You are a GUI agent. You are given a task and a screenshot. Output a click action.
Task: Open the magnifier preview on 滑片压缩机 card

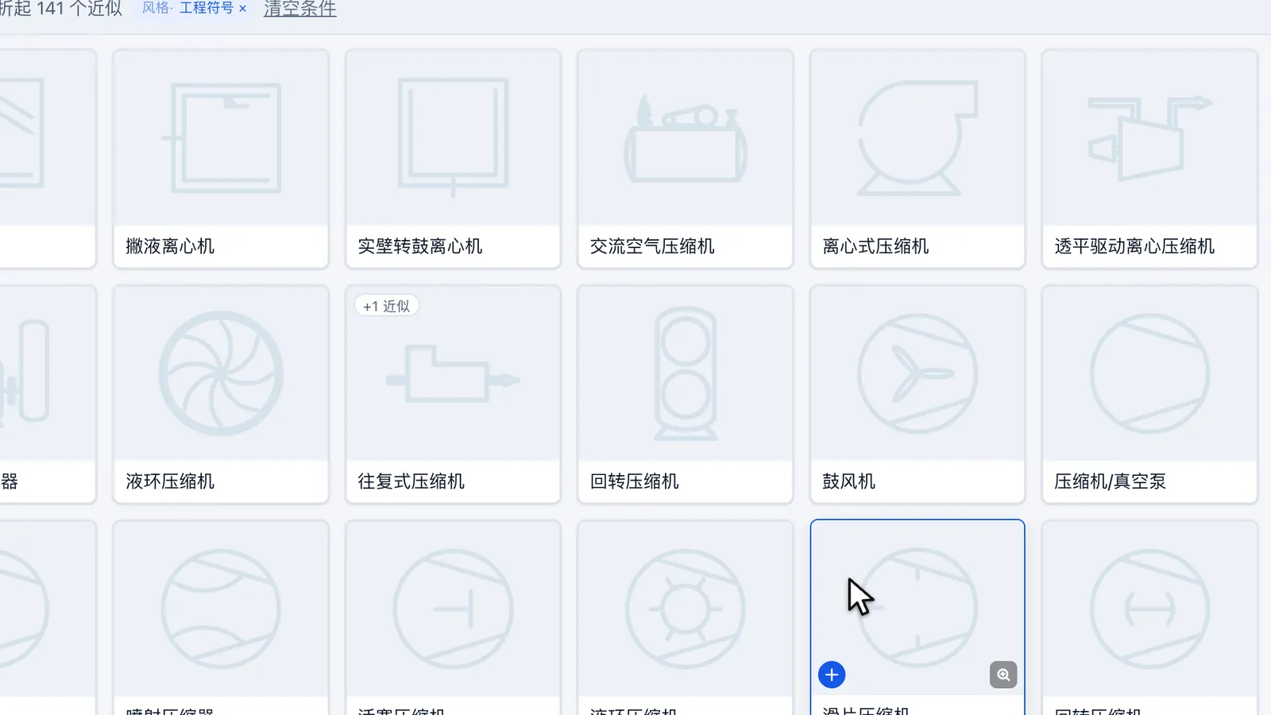tap(1003, 674)
